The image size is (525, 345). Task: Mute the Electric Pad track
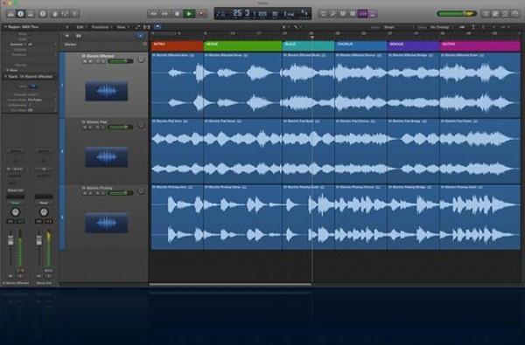pos(85,128)
